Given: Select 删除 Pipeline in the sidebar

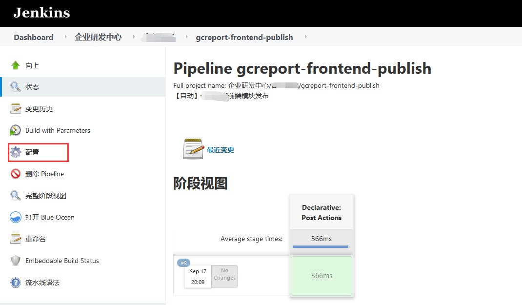Looking at the screenshot, I should pos(44,174).
